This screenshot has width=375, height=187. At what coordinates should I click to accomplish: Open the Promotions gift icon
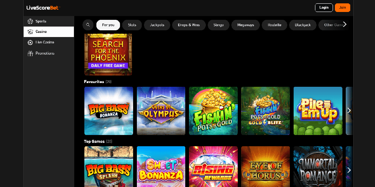[x=30, y=53]
